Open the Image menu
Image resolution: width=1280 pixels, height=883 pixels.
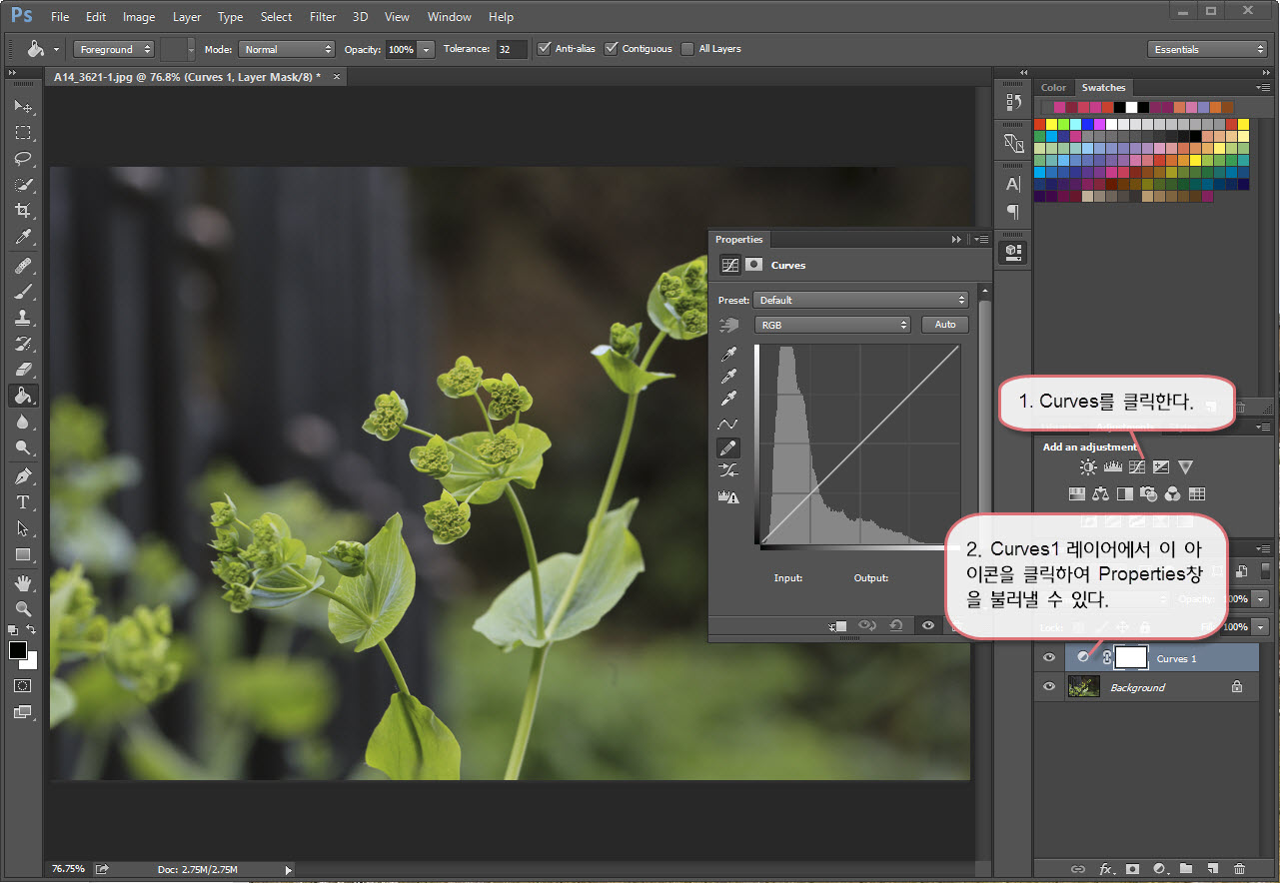pyautogui.click(x=139, y=16)
